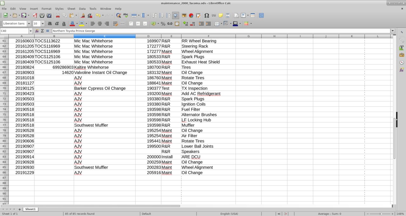The height and width of the screenshot is (216, 406).
Task: Click the Undo arrow
Action: point(98,15)
